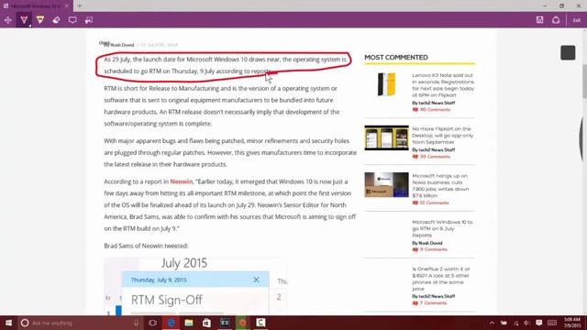
Task: Select the Microsoft Windows 10 tab
Action: point(36,5)
